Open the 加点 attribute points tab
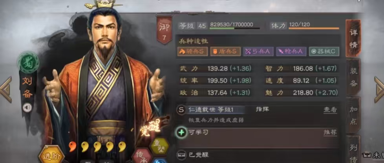This screenshot has width=384, height=163. click(353, 115)
